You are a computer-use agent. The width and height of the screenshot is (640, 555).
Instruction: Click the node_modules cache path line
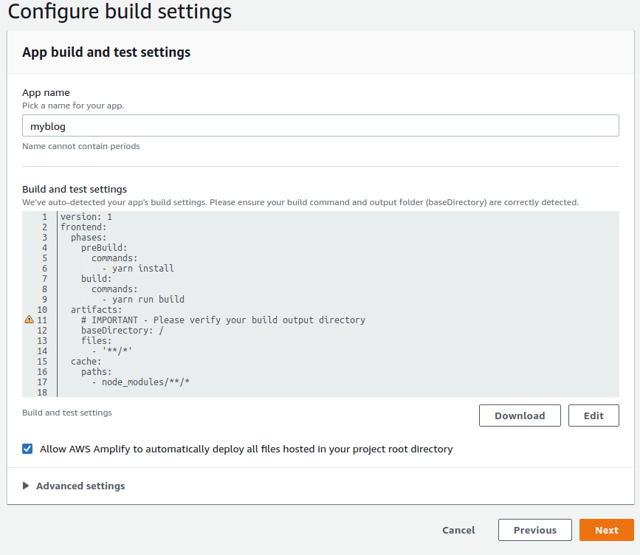[x=145, y=382]
